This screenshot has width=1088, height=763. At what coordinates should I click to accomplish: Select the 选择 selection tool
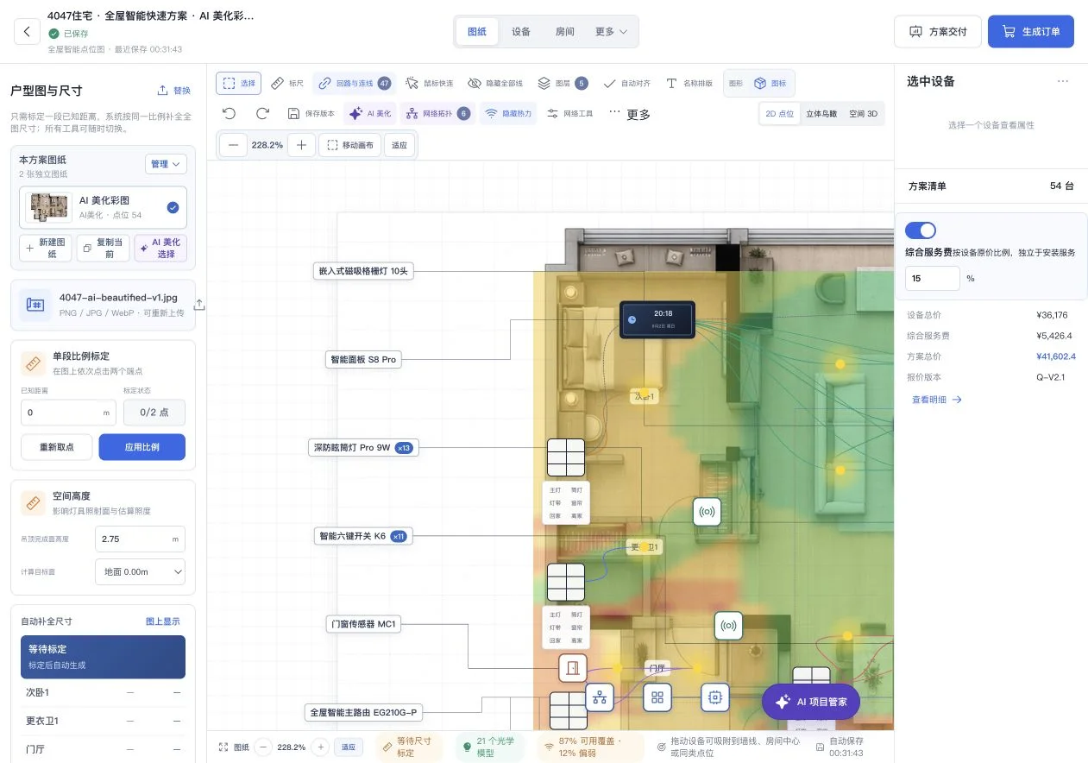pos(240,83)
